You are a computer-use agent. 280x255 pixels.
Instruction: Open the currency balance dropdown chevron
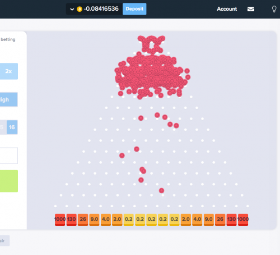pyautogui.click(x=72, y=9)
